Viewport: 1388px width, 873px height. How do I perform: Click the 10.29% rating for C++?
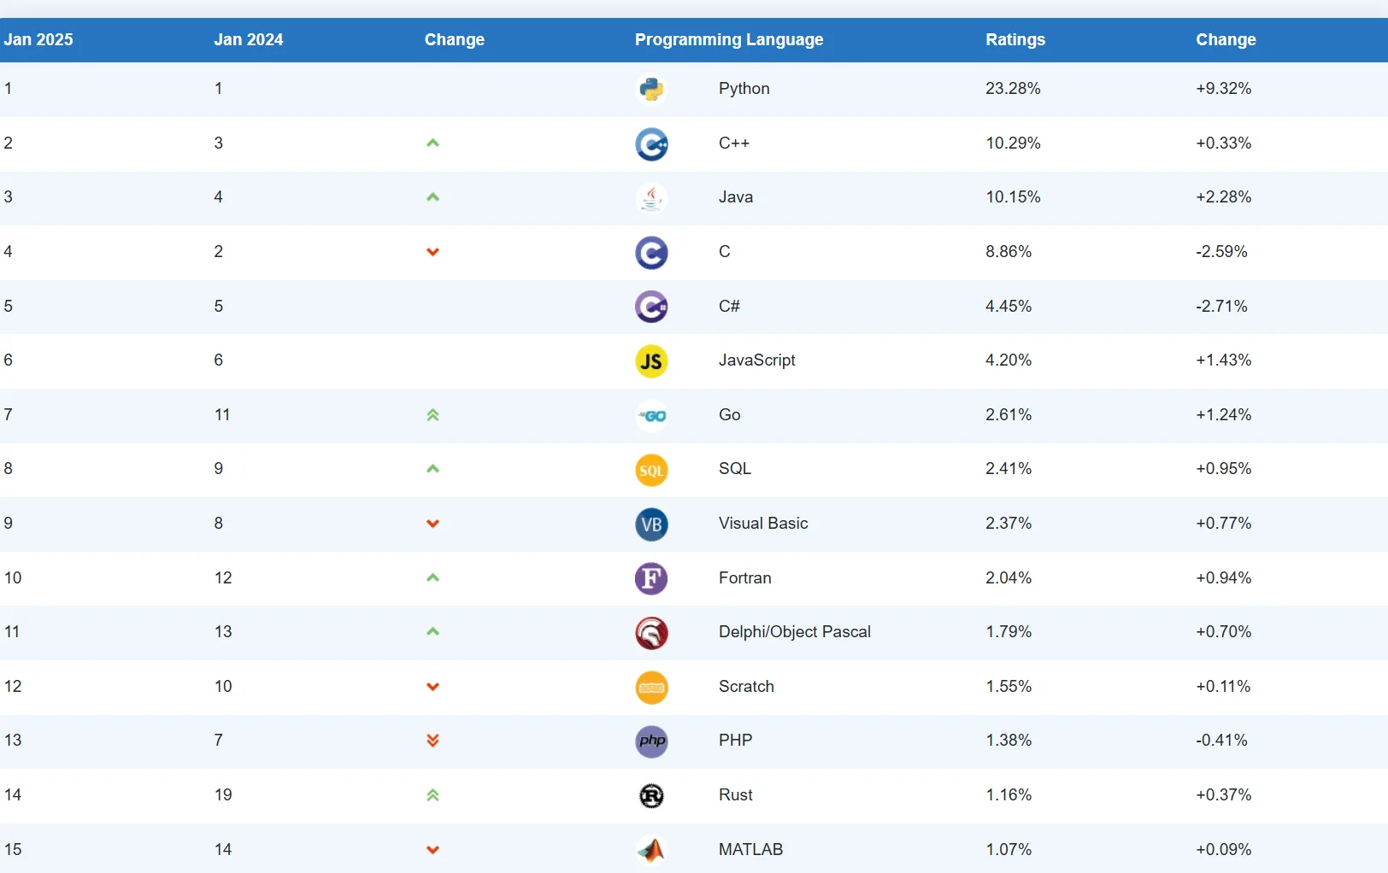tap(1013, 143)
